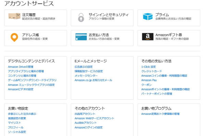Open Amazon Driveの管理 link
Screen dimensions: 206x136
(x=21, y=67)
